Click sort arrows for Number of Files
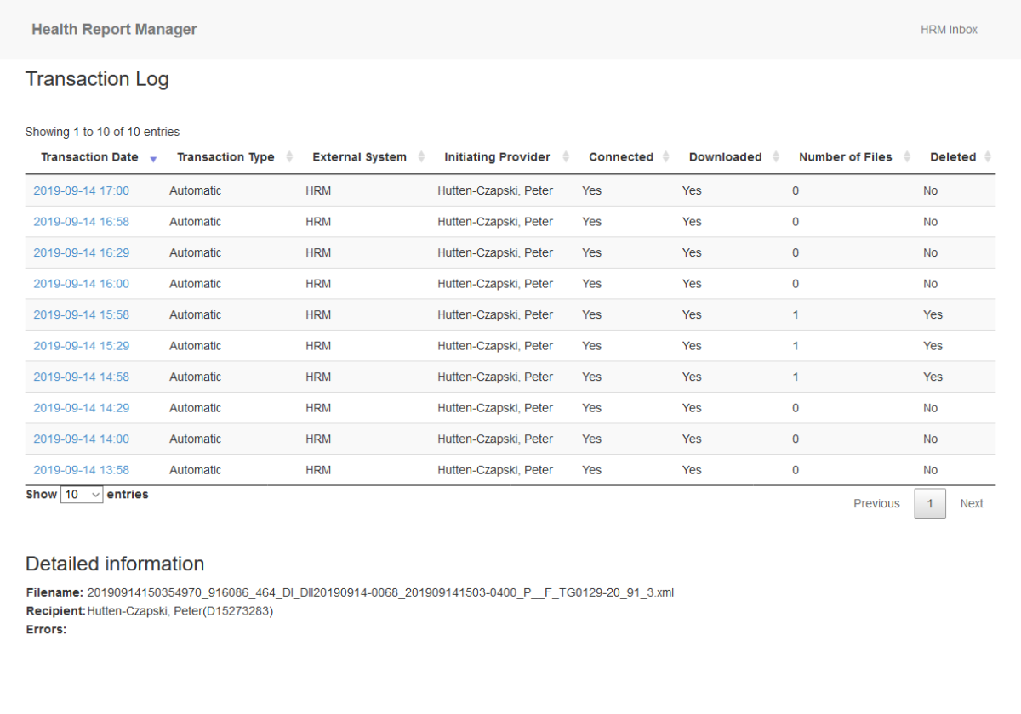Screen dimensions: 1021x714 907,157
